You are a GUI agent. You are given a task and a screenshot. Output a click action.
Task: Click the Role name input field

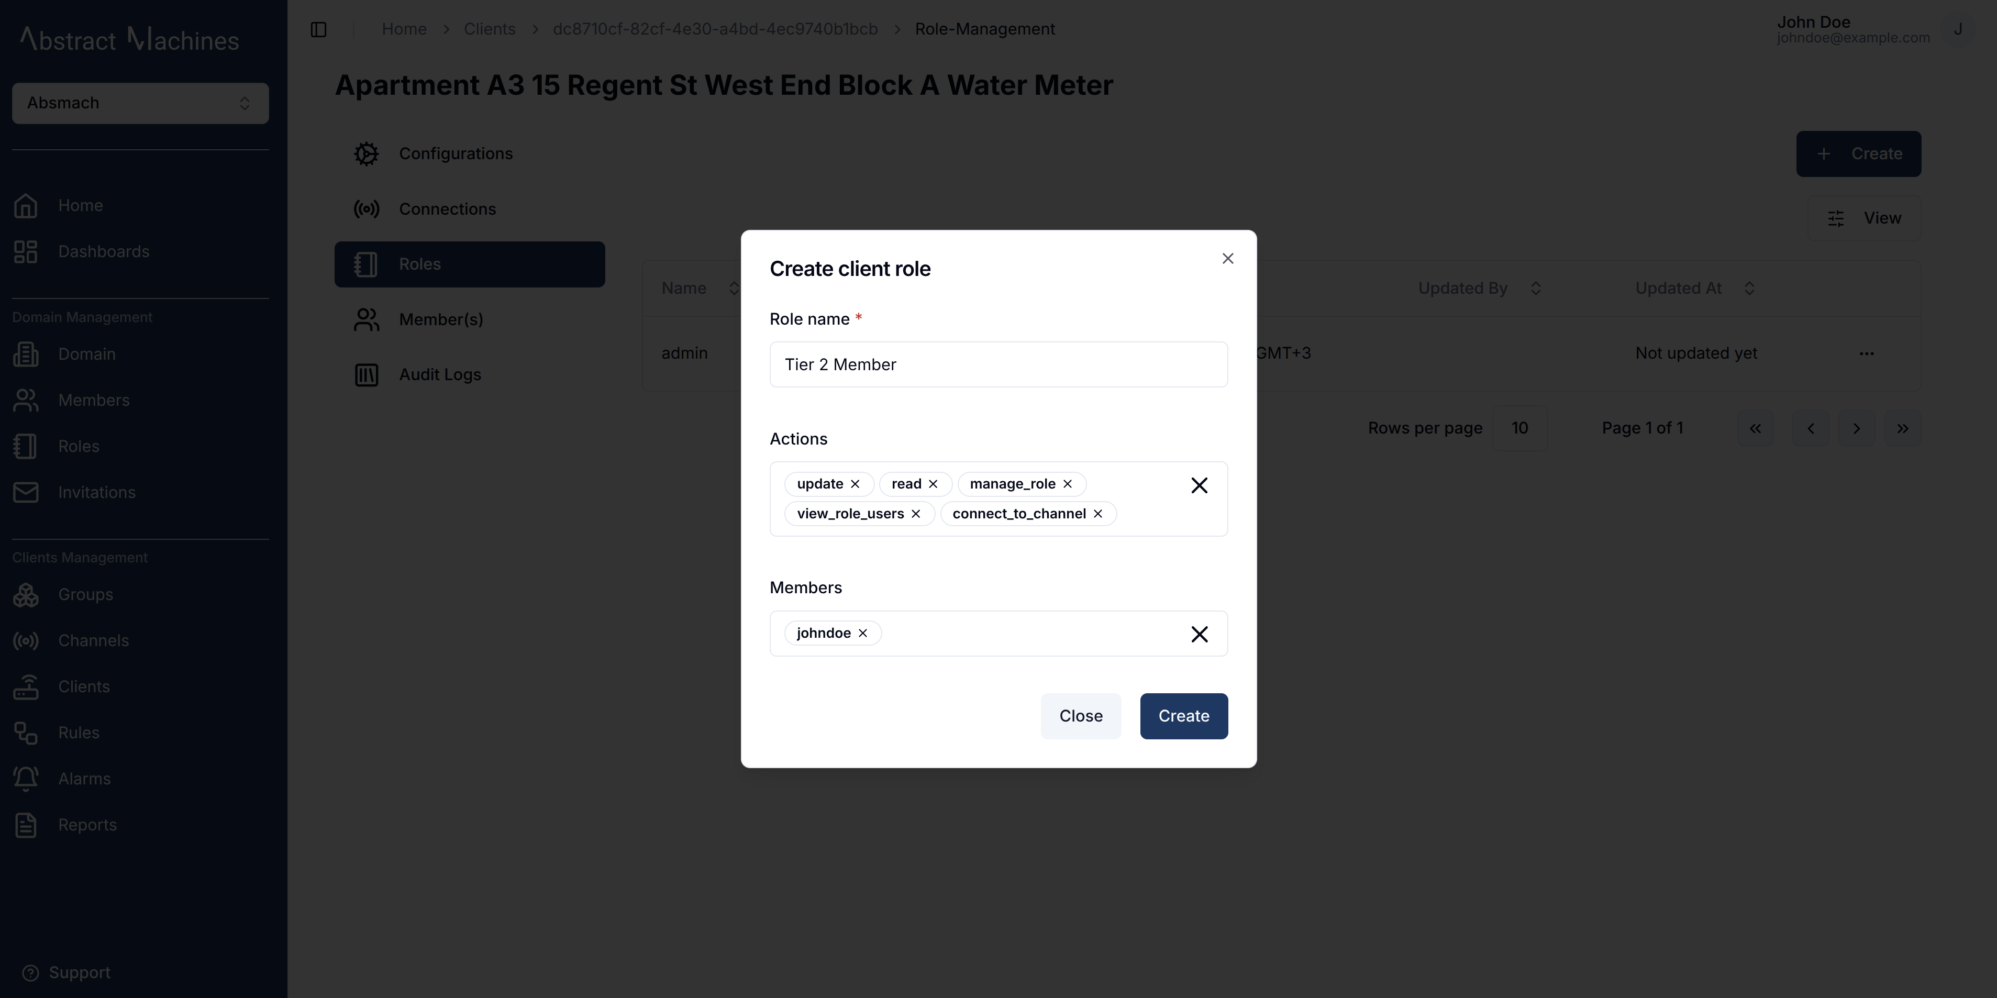click(x=998, y=364)
